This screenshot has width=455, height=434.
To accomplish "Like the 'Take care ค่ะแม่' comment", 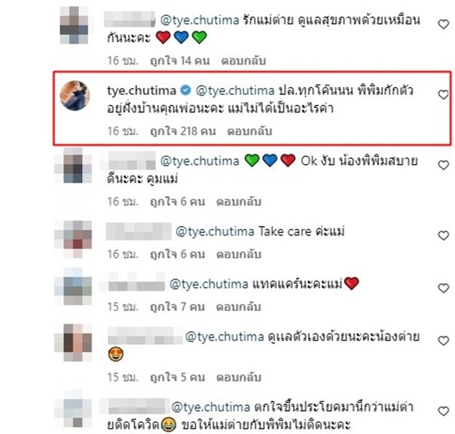I will click(443, 236).
